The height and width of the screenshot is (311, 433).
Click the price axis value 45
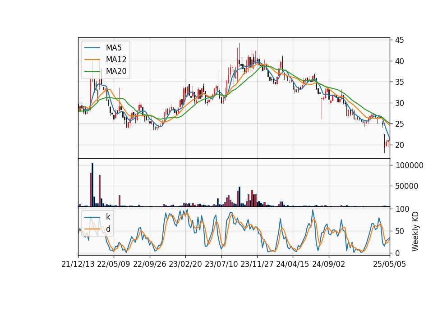tap(399, 40)
